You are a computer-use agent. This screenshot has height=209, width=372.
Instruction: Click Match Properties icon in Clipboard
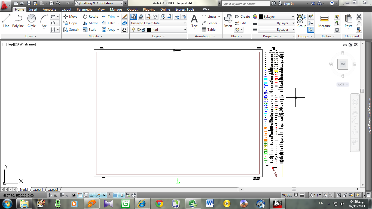(359, 30)
